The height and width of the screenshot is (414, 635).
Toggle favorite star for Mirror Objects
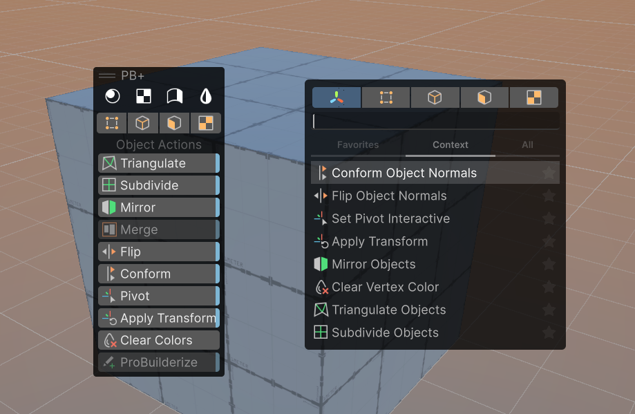(549, 264)
